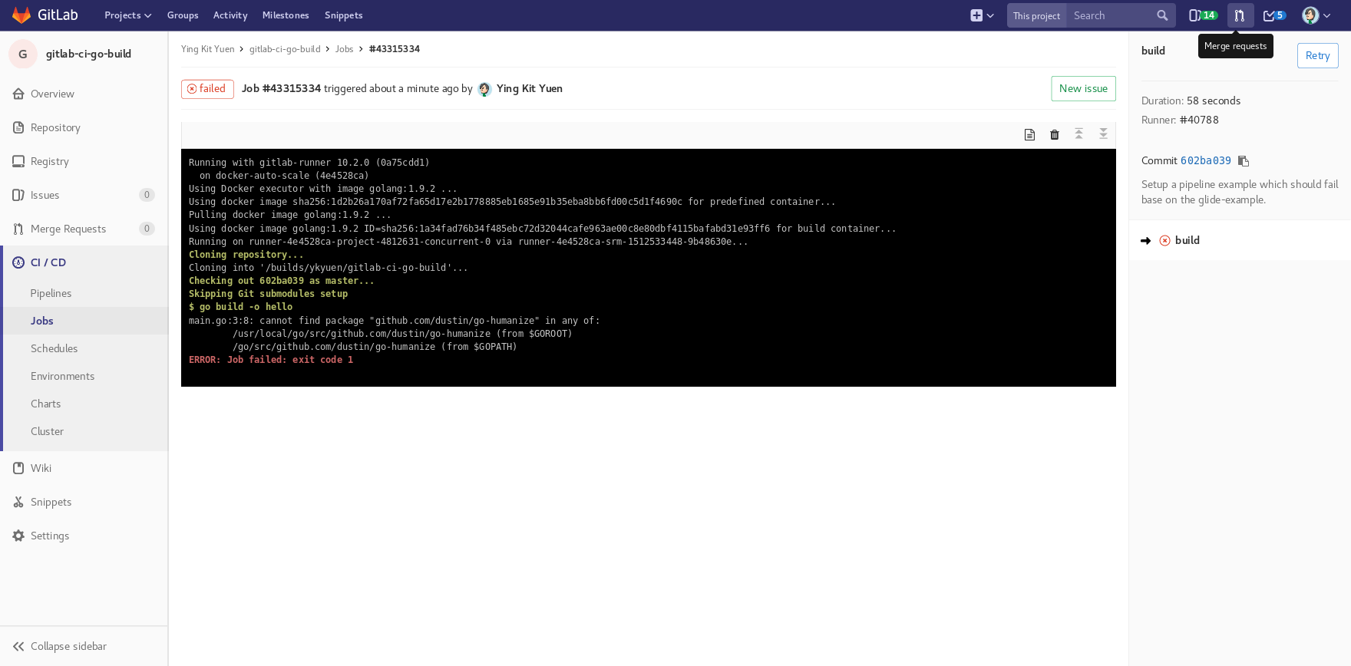Erase job log with trash icon

(1055, 134)
